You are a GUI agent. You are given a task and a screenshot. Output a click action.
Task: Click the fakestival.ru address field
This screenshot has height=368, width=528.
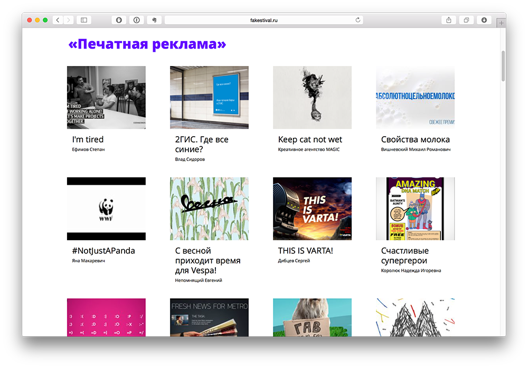tap(263, 20)
